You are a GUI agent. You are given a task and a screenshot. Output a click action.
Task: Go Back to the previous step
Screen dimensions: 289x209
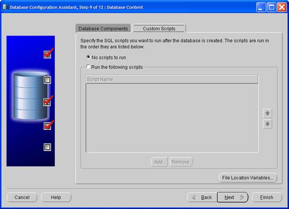coord(202,197)
